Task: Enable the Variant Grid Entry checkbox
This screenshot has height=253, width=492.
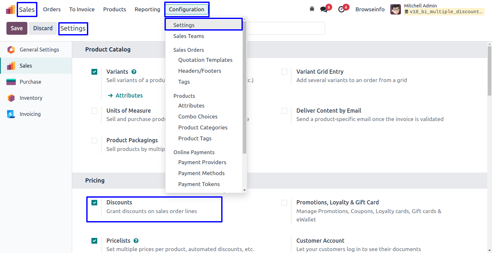Action: [284, 72]
